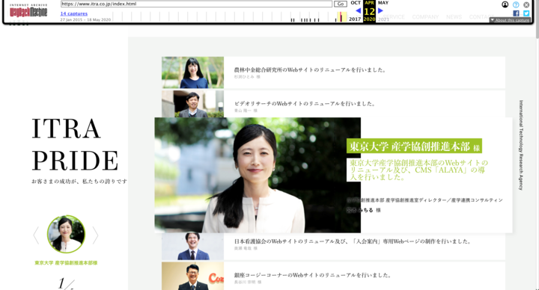Open the Wayback help question-mark icon

click(x=516, y=4)
